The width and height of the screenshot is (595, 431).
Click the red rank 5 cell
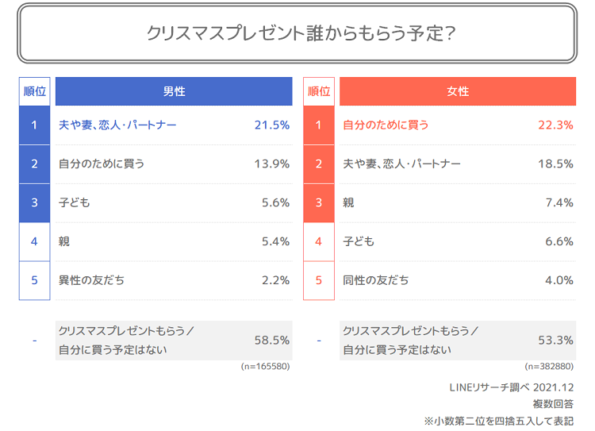319,280
